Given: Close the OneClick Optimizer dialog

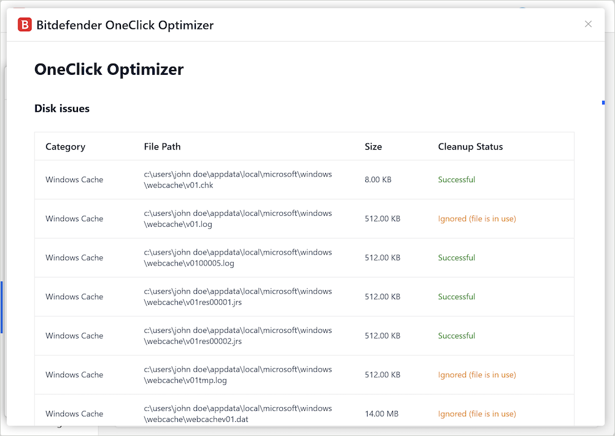Looking at the screenshot, I should click(x=588, y=24).
